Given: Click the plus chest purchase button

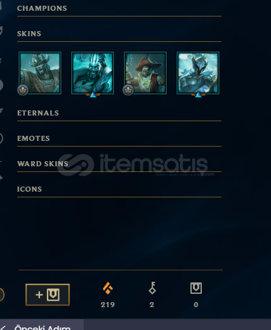Looking at the screenshot, I should (x=48, y=294).
